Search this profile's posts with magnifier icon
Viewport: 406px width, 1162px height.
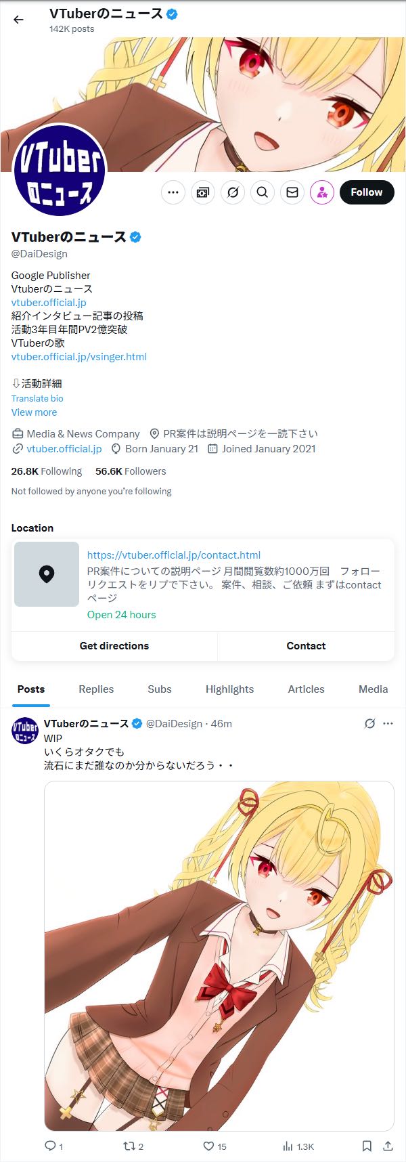point(263,192)
